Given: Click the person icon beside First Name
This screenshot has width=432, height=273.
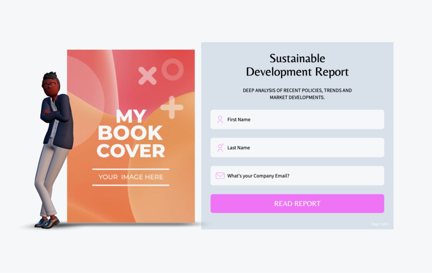Looking at the screenshot, I should [220, 120].
